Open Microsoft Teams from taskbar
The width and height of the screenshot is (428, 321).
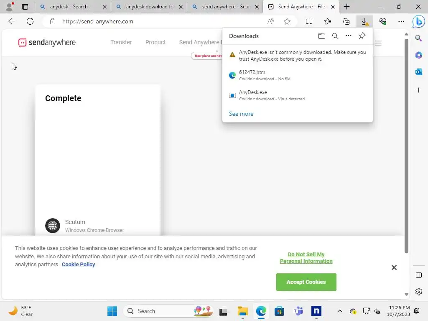pos(298,311)
